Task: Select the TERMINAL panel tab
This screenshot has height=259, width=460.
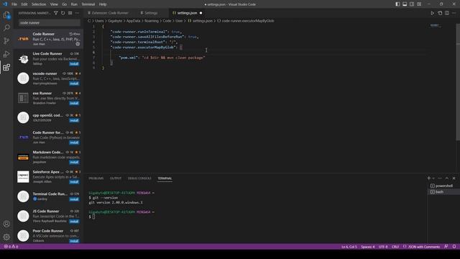Action: [165, 178]
